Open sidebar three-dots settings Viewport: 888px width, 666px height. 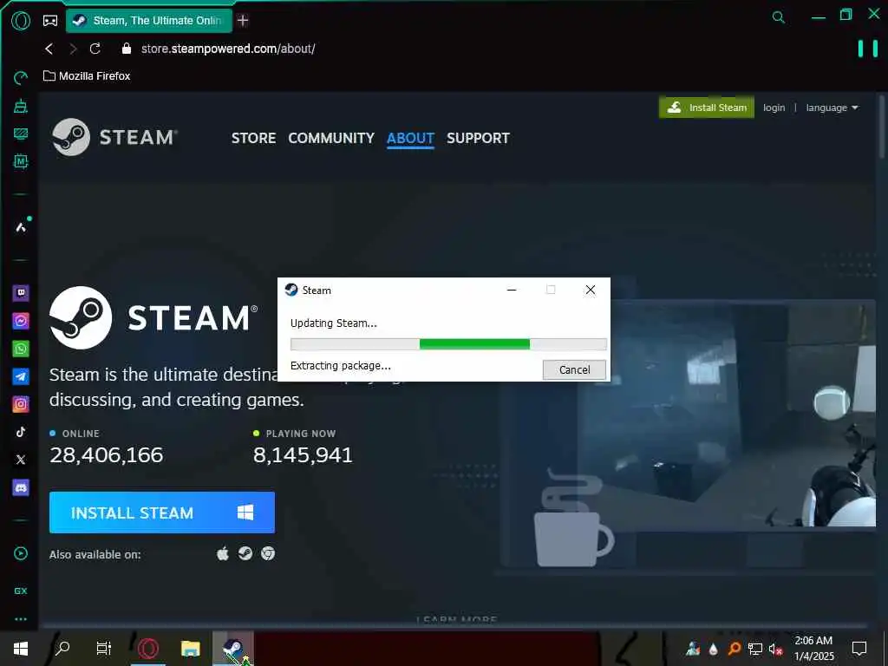pyautogui.click(x=21, y=619)
